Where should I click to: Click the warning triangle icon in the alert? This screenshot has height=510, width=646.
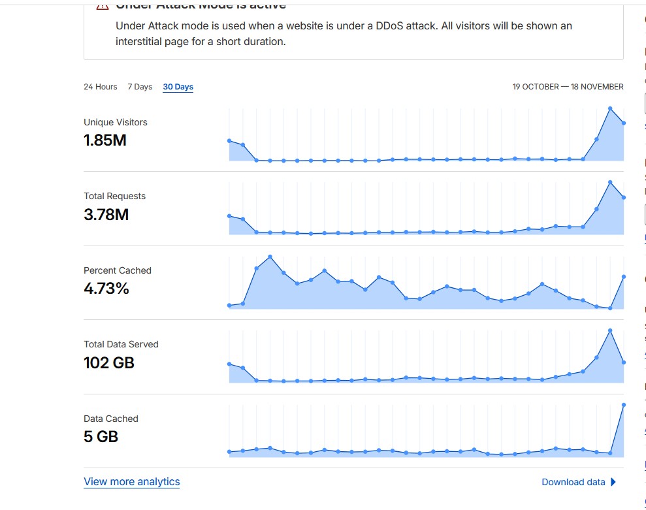[102, 5]
